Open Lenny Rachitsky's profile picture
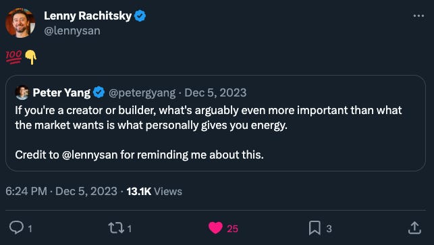434x245 pixels. pyautogui.click(x=20, y=23)
